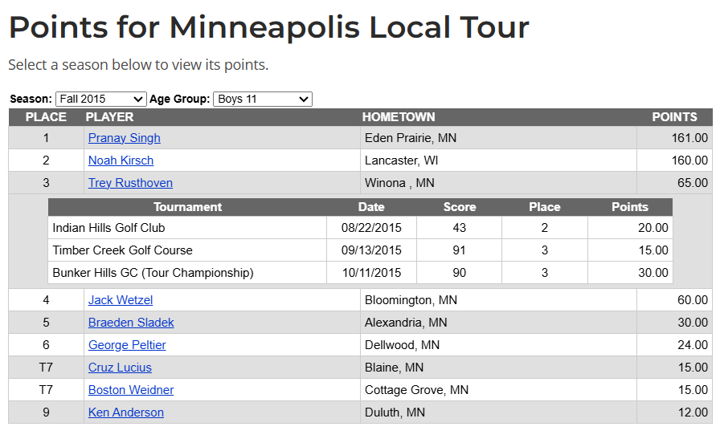The image size is (720, 447).
Task: Click the Ken Anderson link
Action: pos(126,412)
